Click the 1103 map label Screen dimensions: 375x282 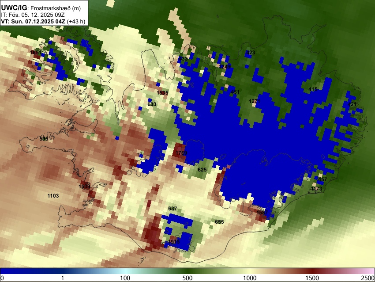(x=53, y=196)
